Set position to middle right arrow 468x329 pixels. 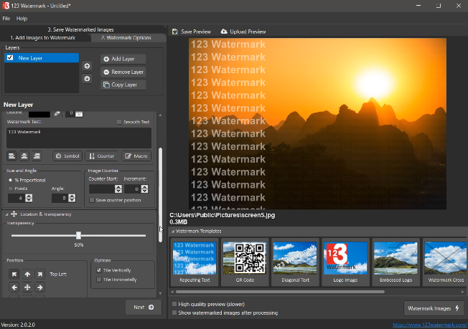(39, 287)
